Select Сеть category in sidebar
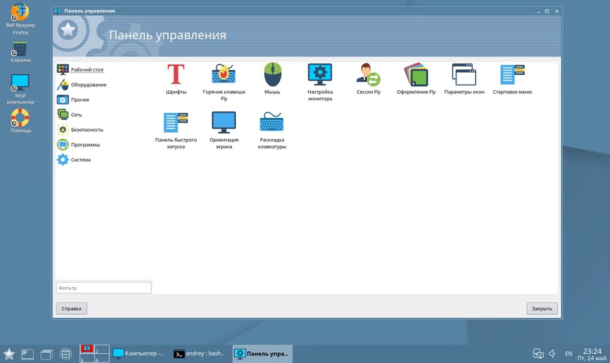This screenshot has width=610, height=363. pos(76,115)
